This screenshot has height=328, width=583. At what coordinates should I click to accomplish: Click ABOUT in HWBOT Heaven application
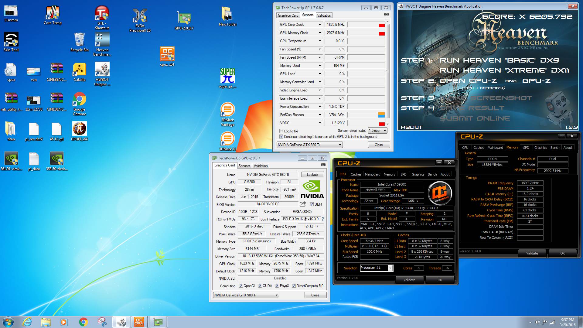pyautogui.click(x=411, y=127)
